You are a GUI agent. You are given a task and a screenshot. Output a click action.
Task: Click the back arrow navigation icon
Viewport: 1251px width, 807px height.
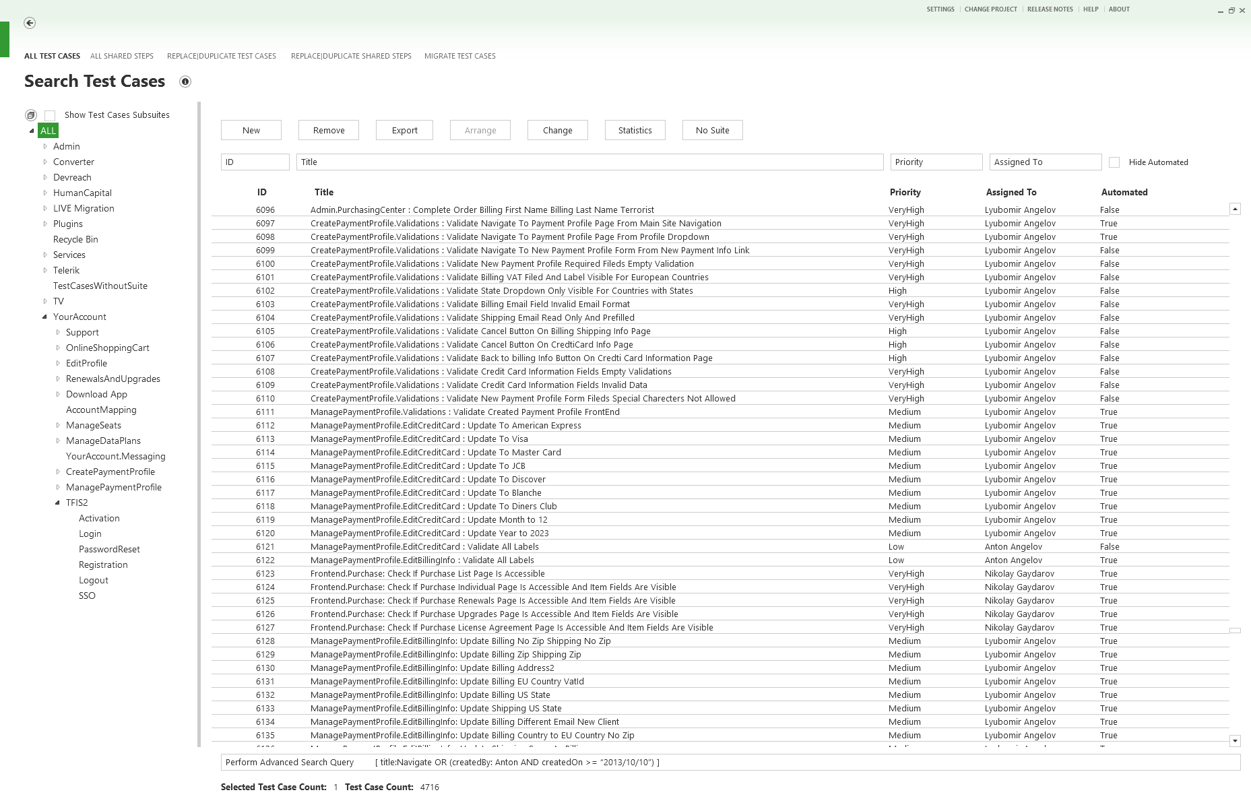[30, 23]
